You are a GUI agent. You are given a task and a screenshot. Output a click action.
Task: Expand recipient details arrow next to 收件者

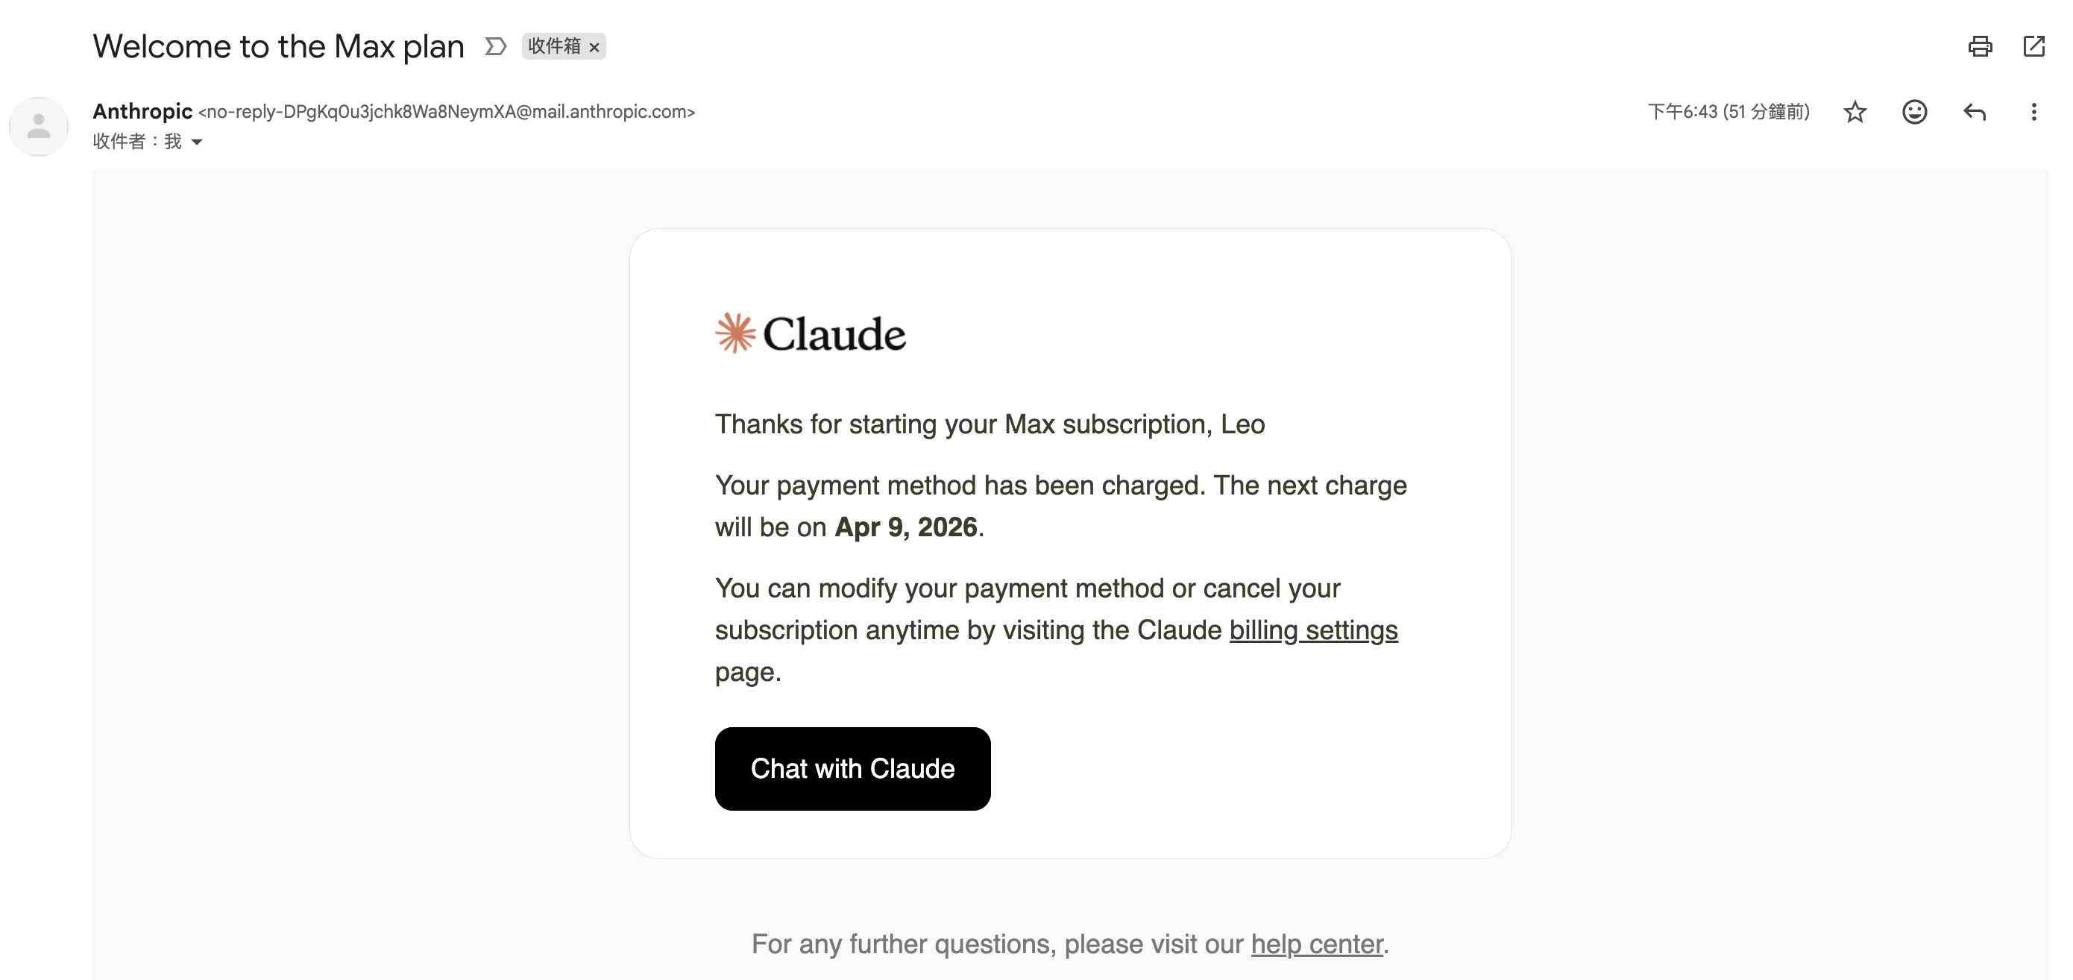(x=197, y=142)
